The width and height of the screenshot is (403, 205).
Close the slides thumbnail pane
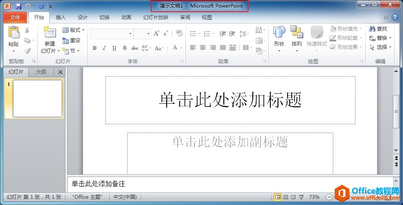(60, 72)
